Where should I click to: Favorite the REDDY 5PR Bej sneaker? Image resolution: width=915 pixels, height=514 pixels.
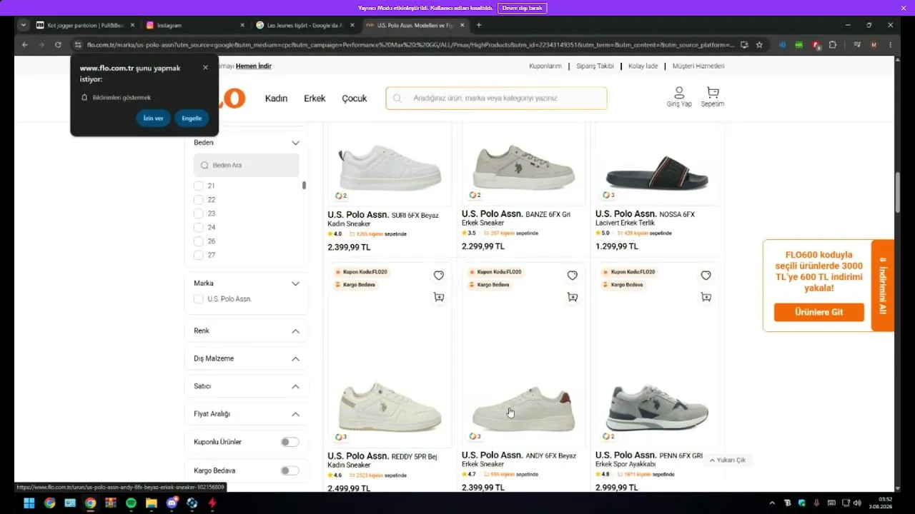coord(439,276)
